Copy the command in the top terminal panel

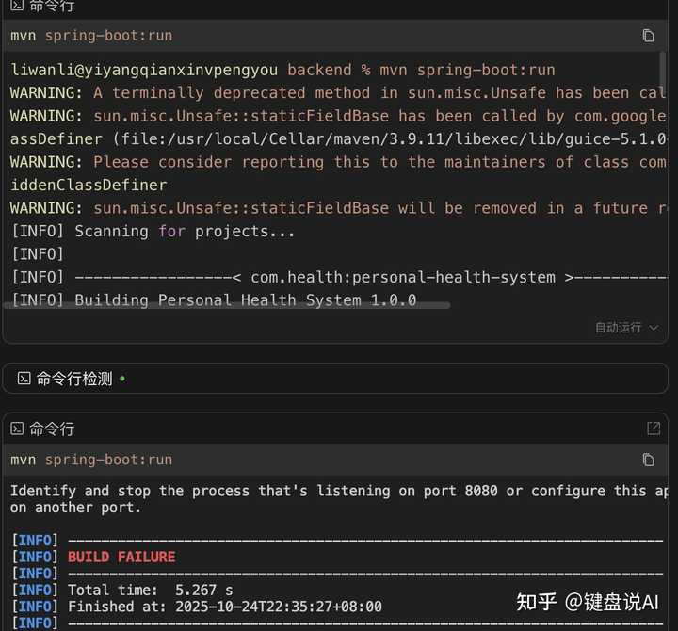(648, 36)
